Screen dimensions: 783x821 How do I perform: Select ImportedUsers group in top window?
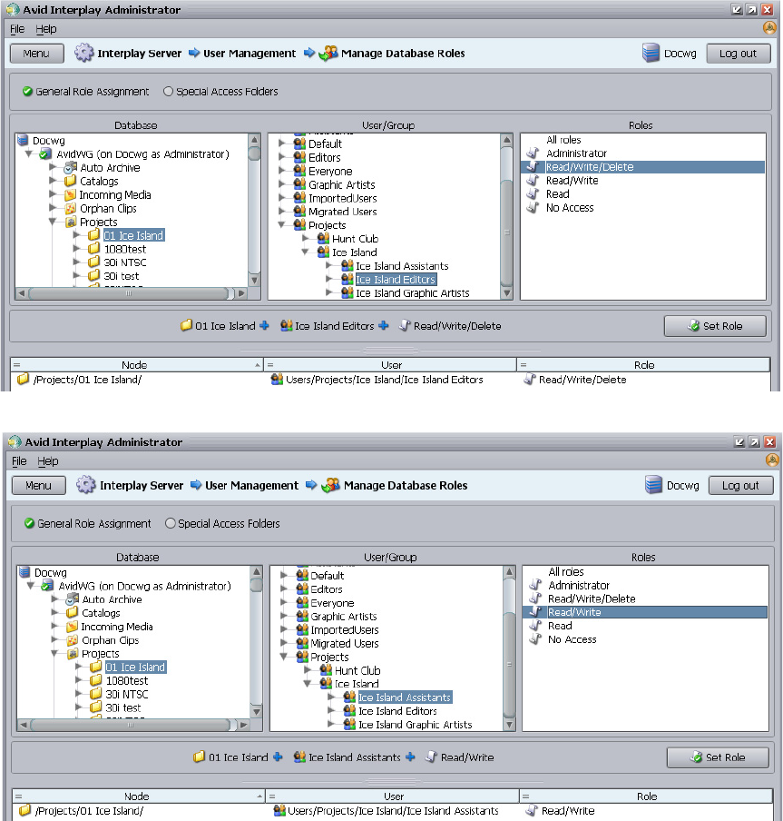[x=343, y=198]
